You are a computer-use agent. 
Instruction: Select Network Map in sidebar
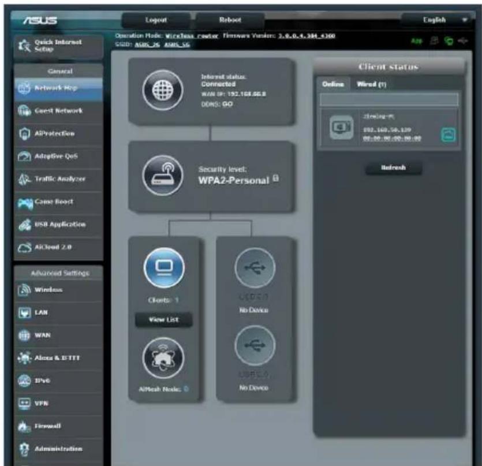coord(58,88)
